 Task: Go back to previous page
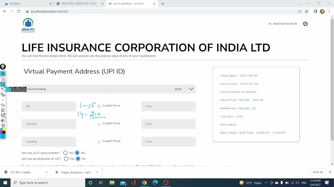[5, 11]
